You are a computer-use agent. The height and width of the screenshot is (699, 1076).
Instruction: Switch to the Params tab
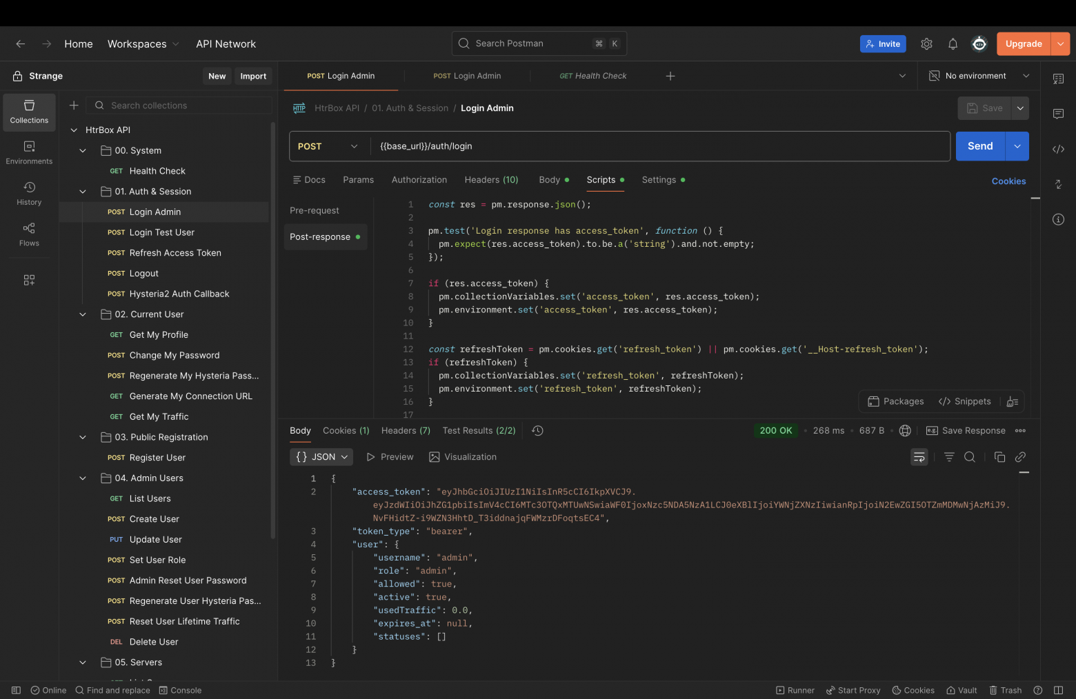(x=359, y=180)
